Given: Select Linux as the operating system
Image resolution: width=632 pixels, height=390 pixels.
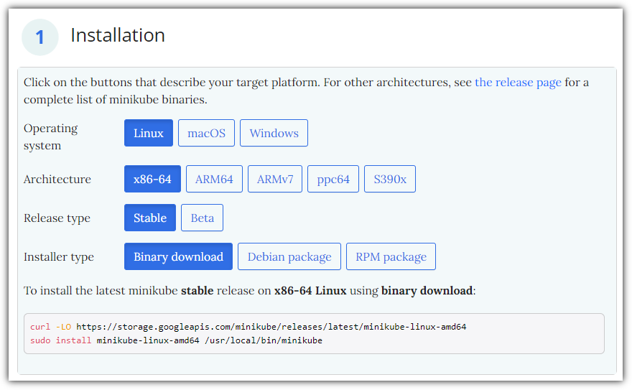Looking at the screenshot, I should point(149,133).
